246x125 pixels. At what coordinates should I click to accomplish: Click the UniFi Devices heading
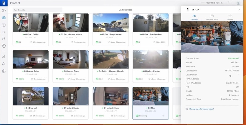pyautogui.click(x=125, y=10)
